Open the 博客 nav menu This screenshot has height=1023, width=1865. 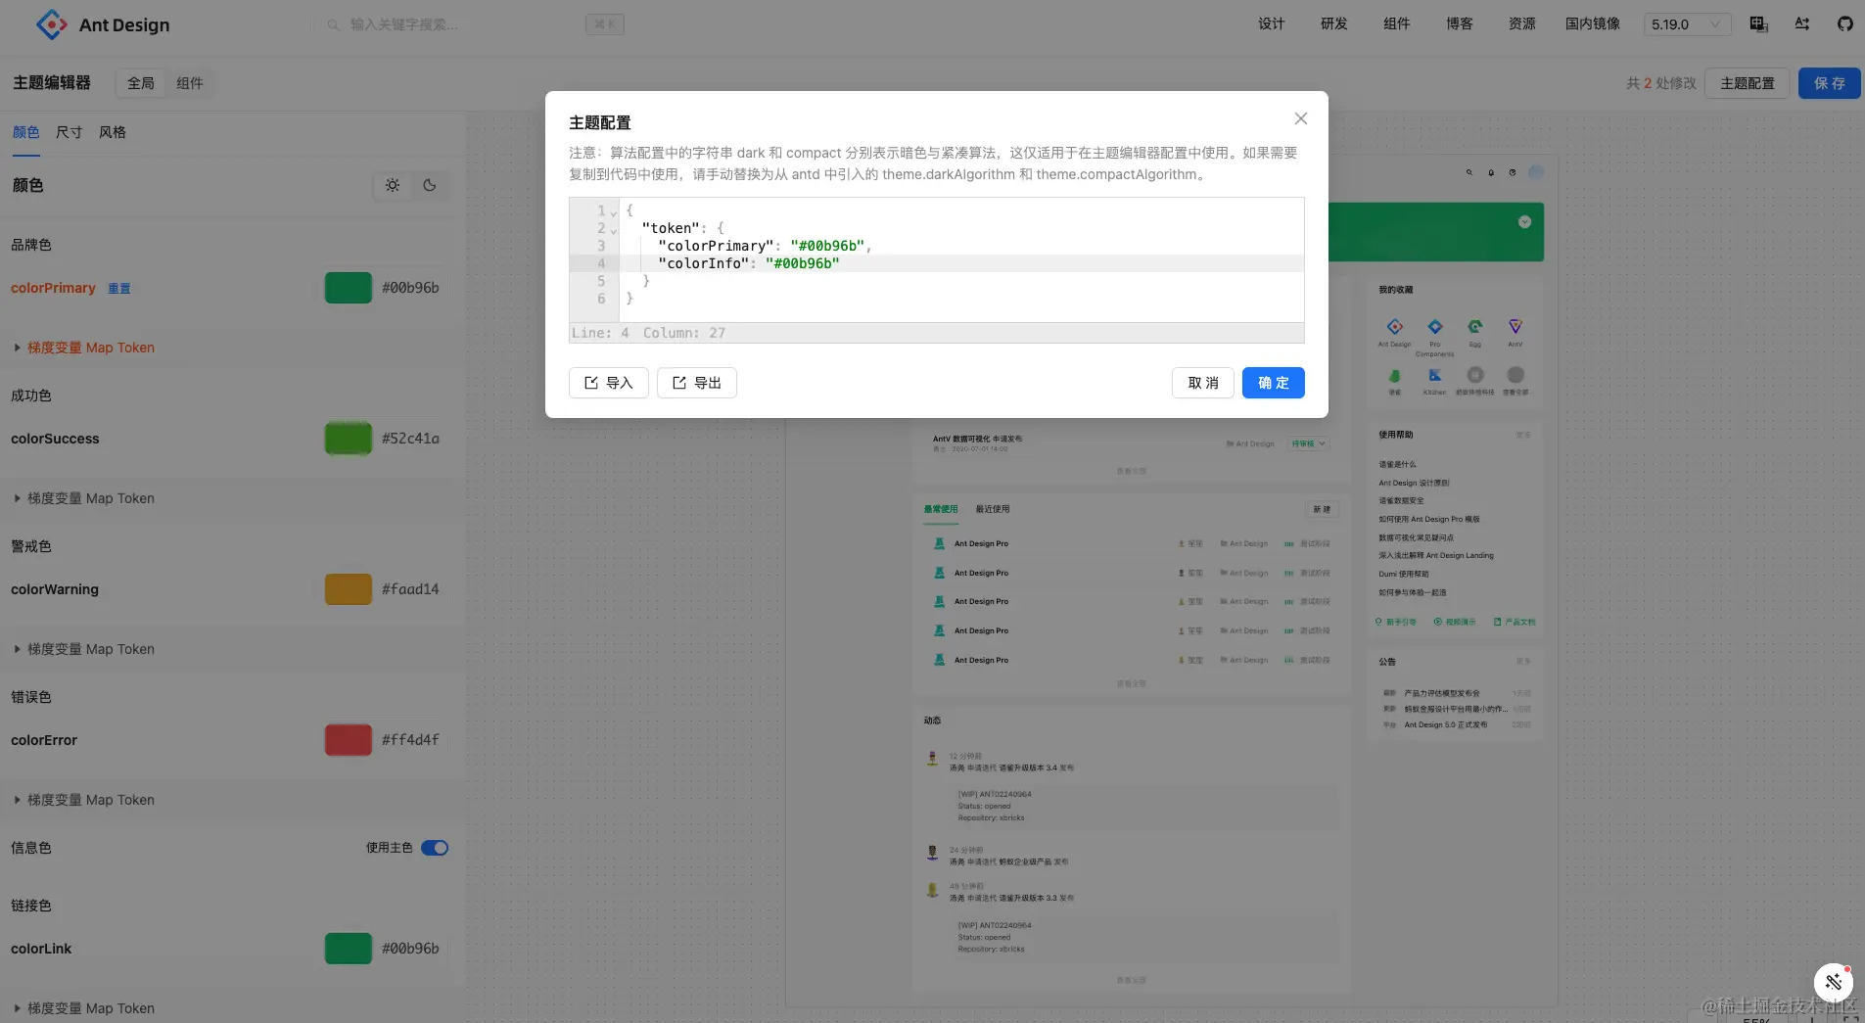1460,24
